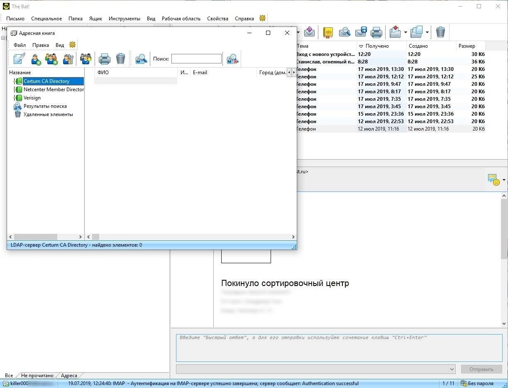Collapse the account tree node in main window

[3, 38]
